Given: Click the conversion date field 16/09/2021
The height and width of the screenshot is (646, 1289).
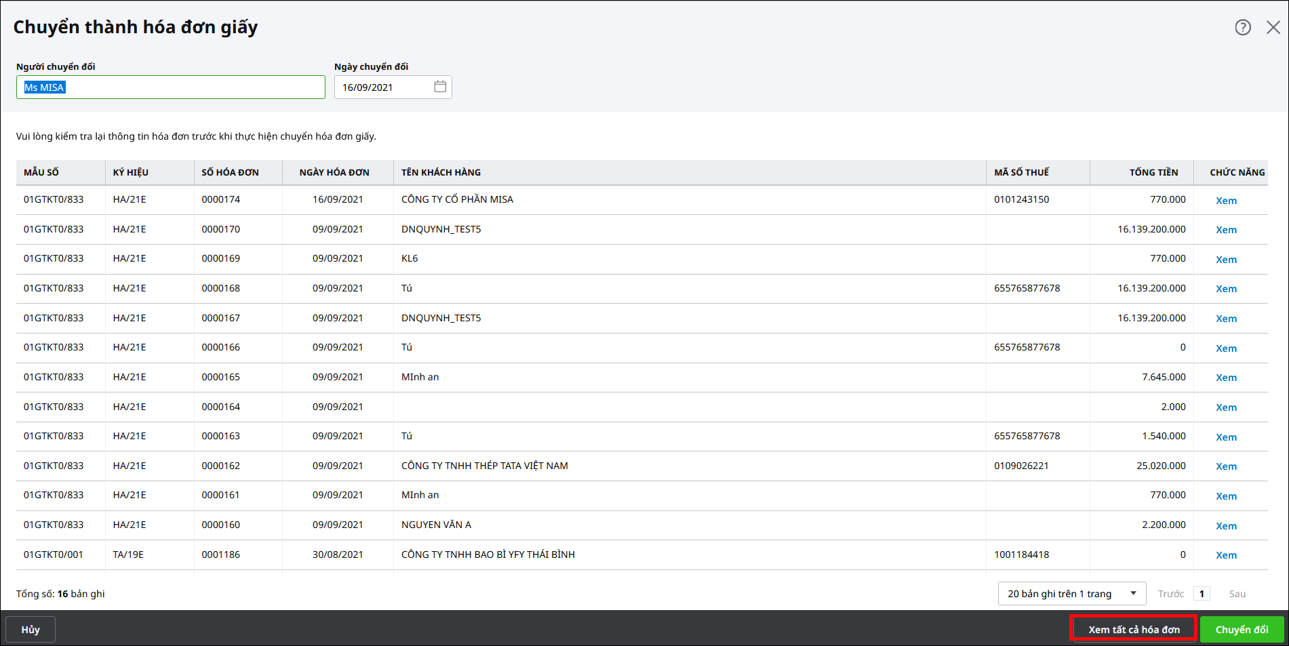Looking at the screenshot, I should coord(383,87).
